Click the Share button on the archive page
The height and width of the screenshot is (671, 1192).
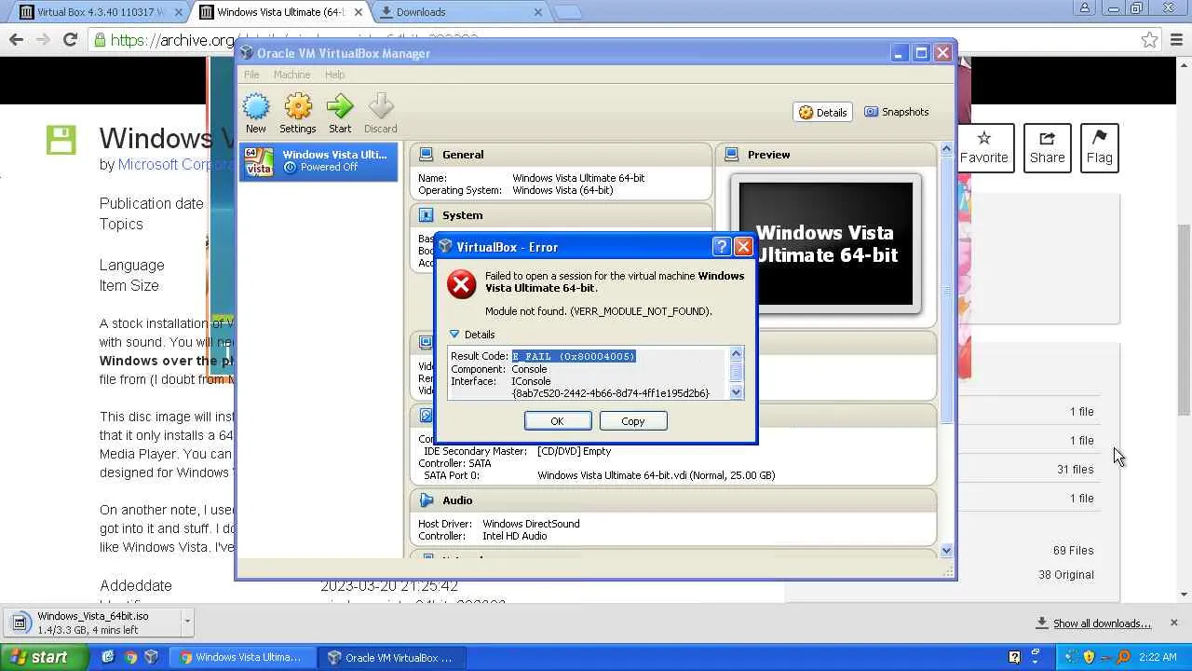(x=1047, y=147)
